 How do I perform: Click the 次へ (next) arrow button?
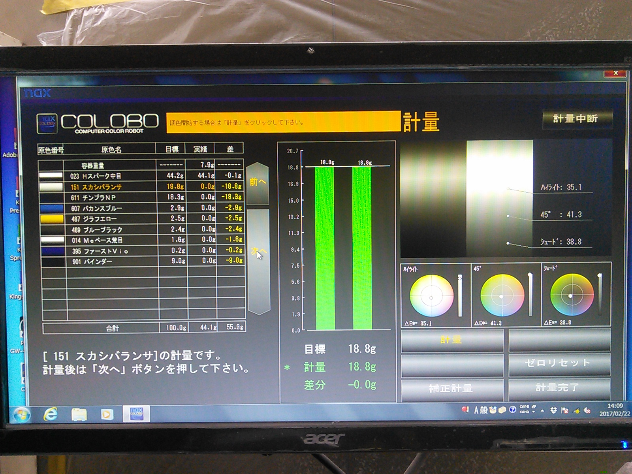[259, 261]
